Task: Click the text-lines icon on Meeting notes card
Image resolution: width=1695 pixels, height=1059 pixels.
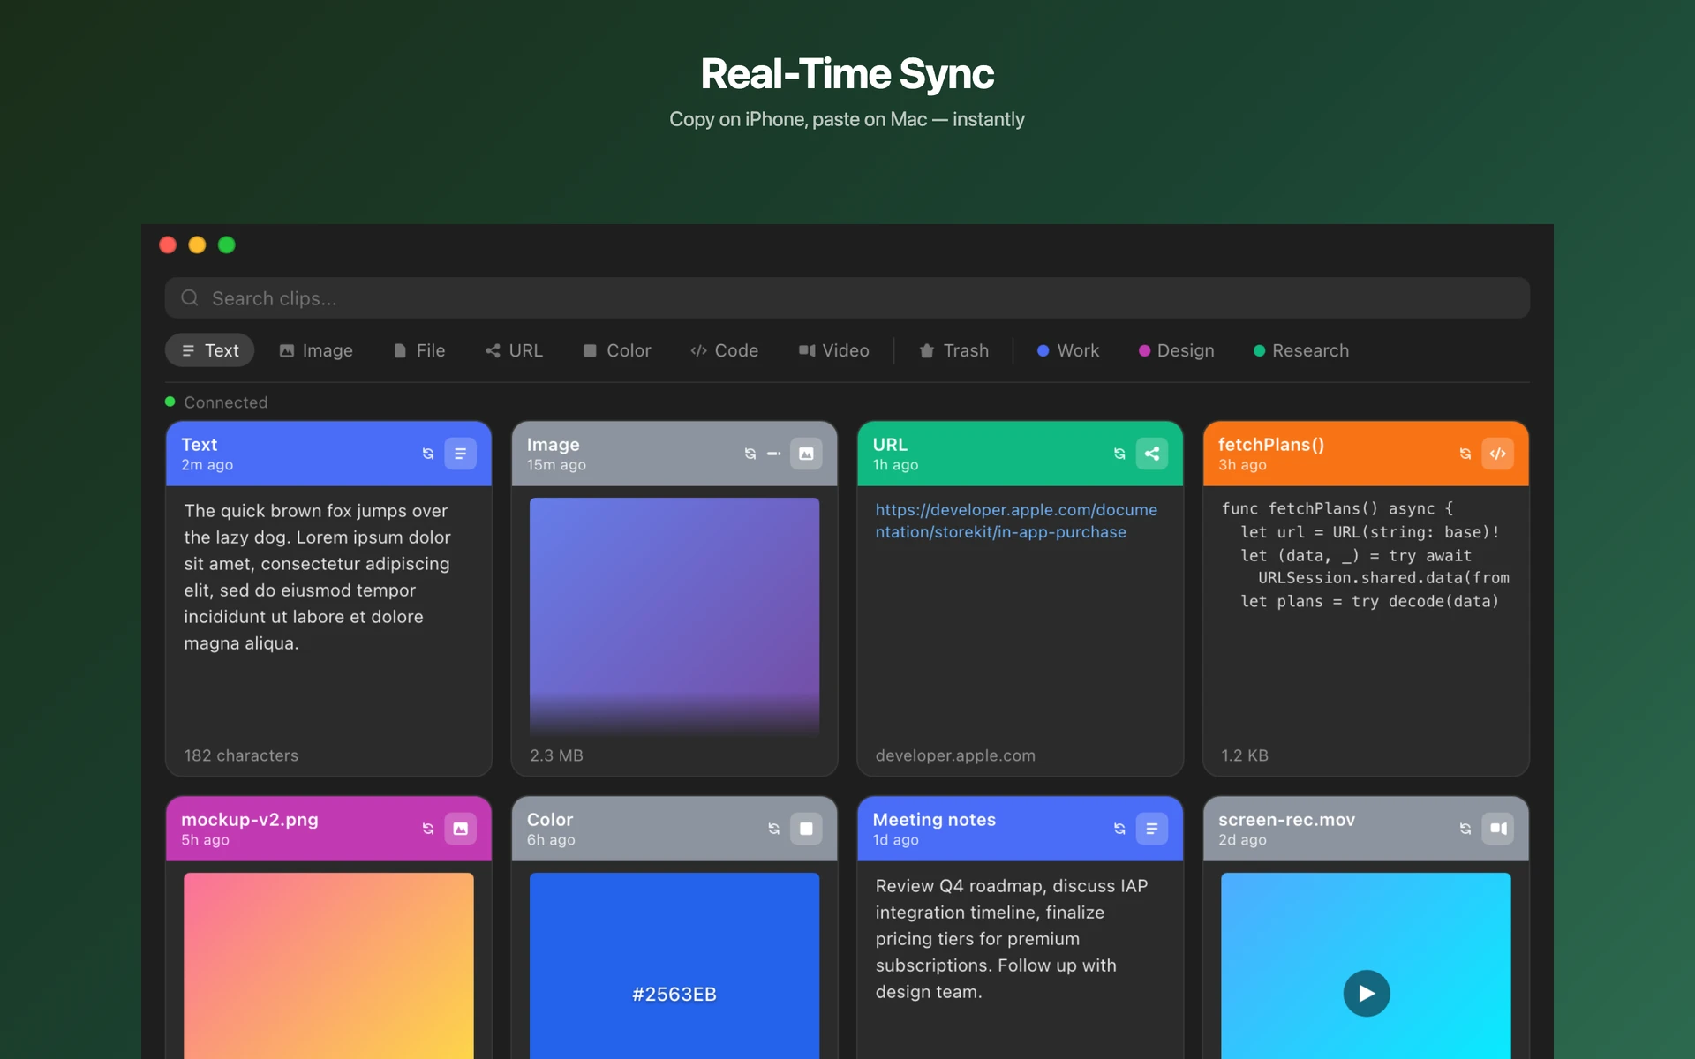Action: click(x=1152, y=829)
